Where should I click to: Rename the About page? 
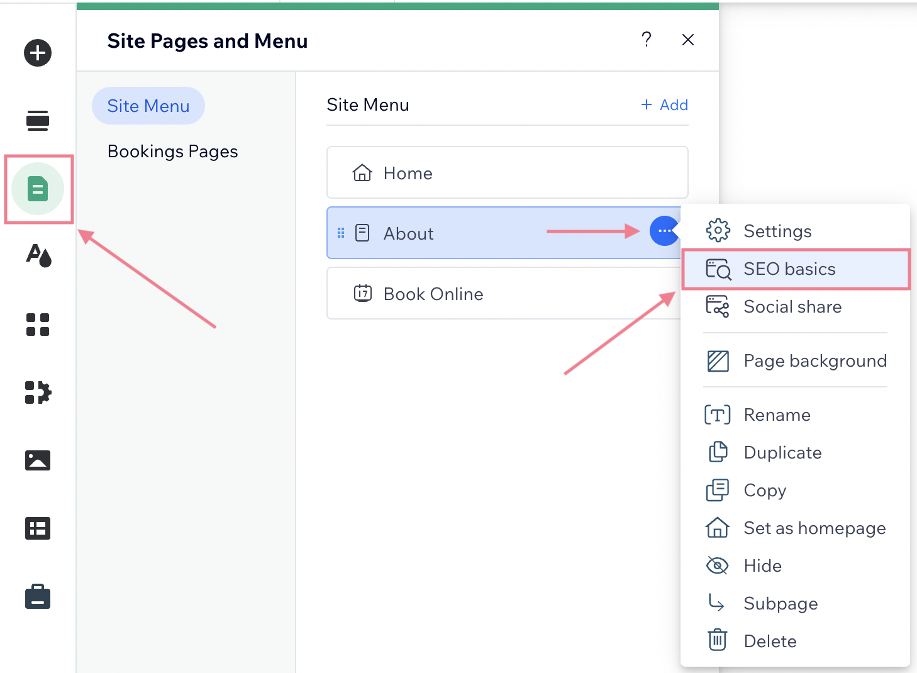777,414
